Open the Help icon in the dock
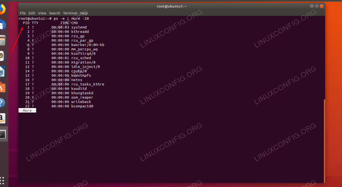 pos(2,103)
